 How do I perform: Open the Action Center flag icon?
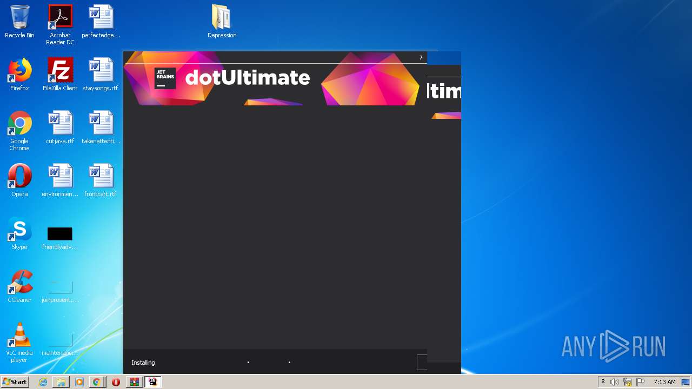[641, 382]
